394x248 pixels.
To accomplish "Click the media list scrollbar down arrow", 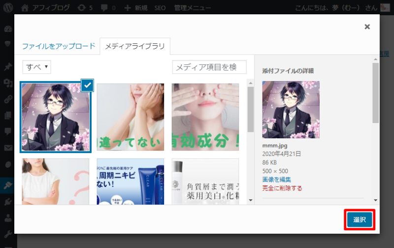I will coord(250,200).
